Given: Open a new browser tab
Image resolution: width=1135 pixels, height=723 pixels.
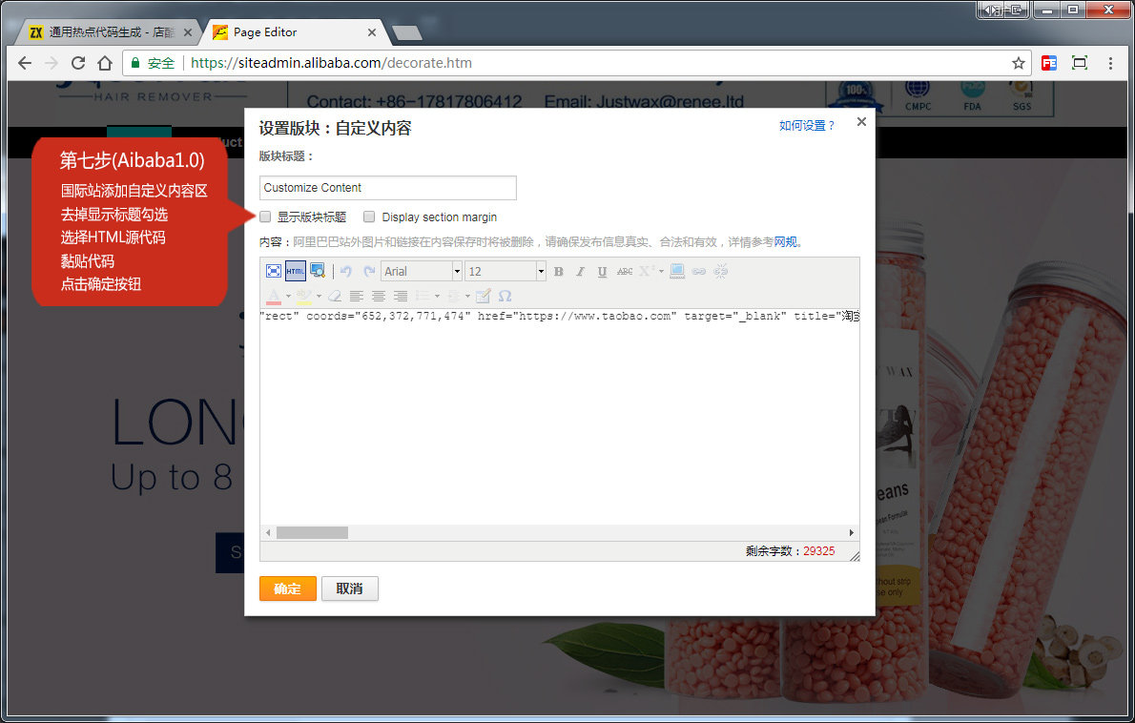Looking at the screenshot, I should pyautogui.click(x=407, y=33).
